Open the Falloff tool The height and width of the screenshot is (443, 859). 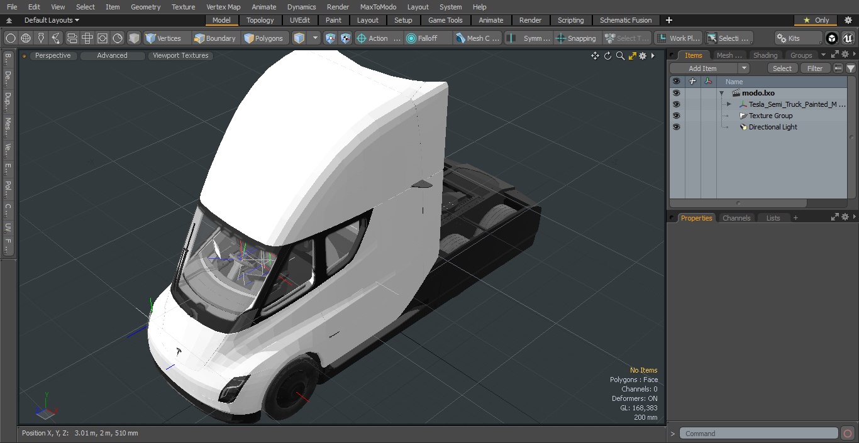click(428, 38)
